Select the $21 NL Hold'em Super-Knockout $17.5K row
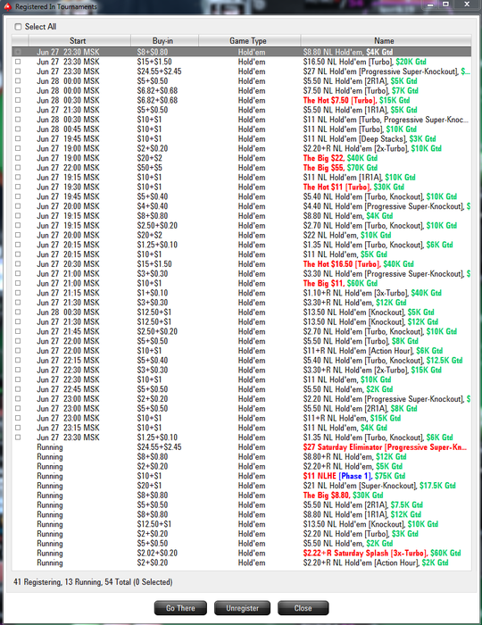This screenshot has height=625, width=482. point(241,486)
